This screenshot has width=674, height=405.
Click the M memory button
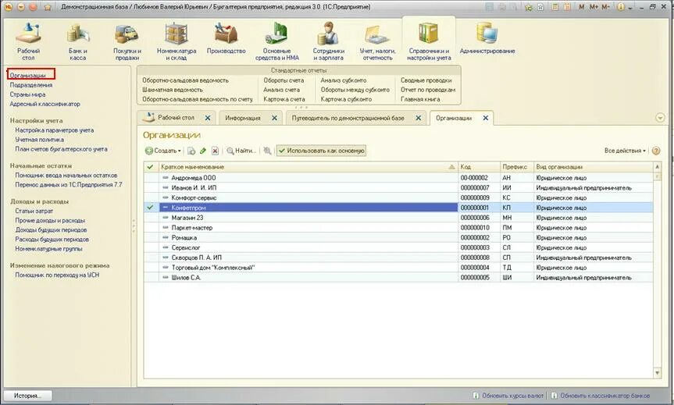[582, 7]
